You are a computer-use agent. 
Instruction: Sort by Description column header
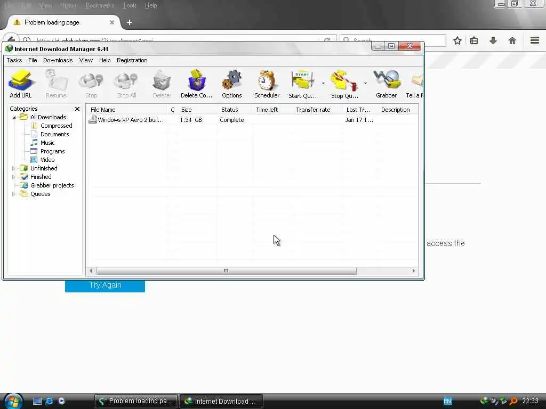pos(398,110)
